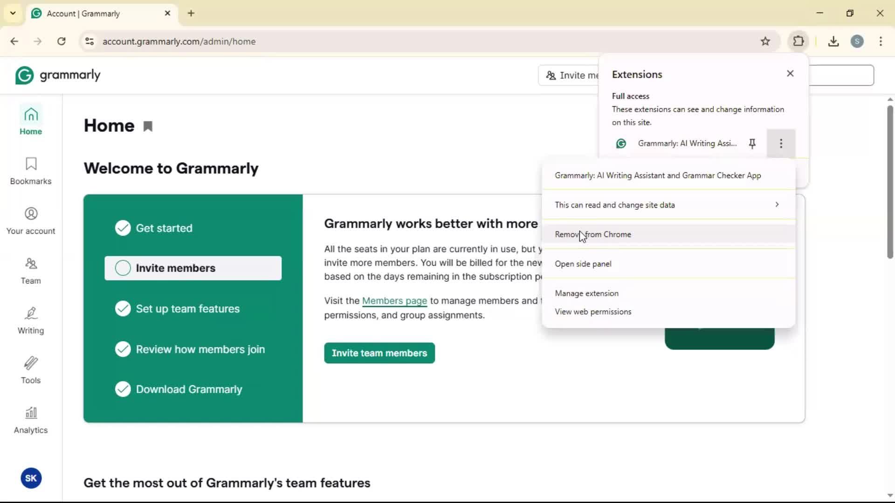This screenshot has height=503, width=895.
Task: Open the browser downloads icon
Action: coord(833,41)
